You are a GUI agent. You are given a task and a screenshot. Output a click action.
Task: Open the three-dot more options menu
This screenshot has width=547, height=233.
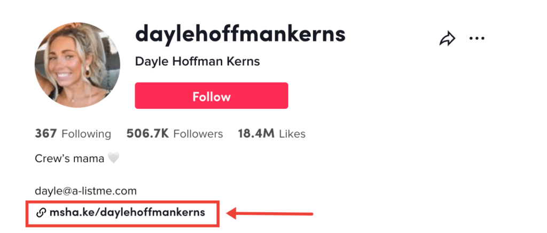point(476,38)
